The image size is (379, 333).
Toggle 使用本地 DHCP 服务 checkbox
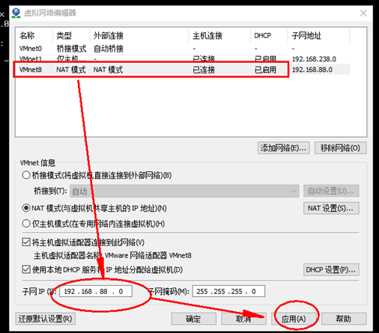coord(26,269)
